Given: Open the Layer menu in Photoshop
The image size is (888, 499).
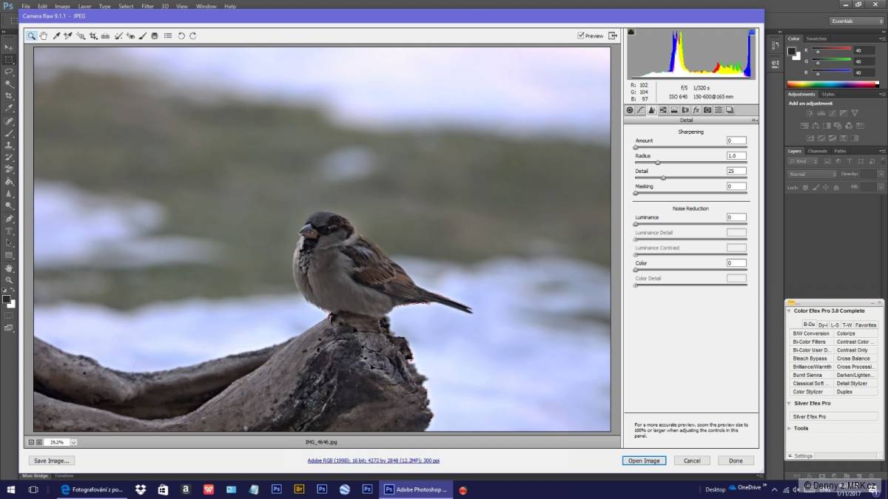Looking at the screenshot, I should pyautogui.click(x=84, y=6).
